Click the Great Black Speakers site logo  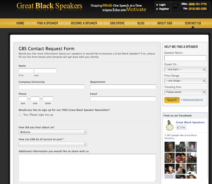point(49,6)
